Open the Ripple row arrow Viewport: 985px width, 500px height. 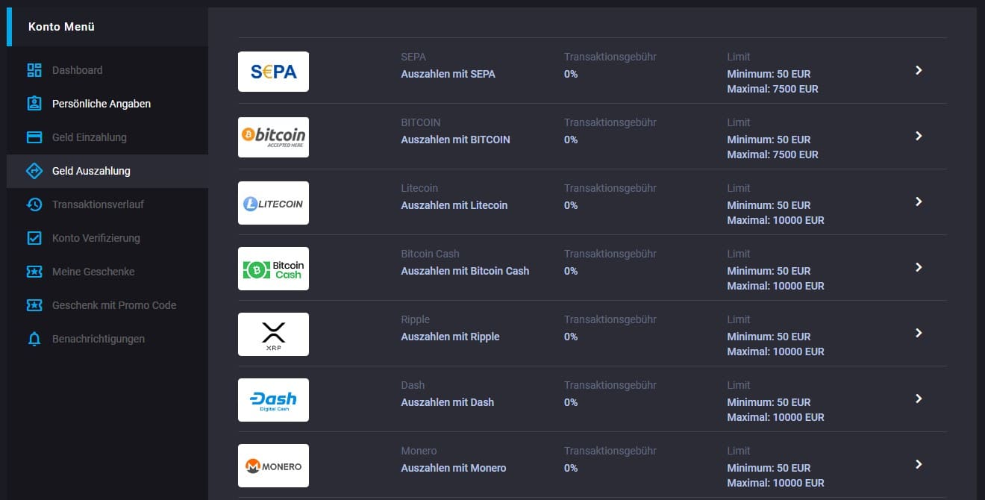point(919,333)
